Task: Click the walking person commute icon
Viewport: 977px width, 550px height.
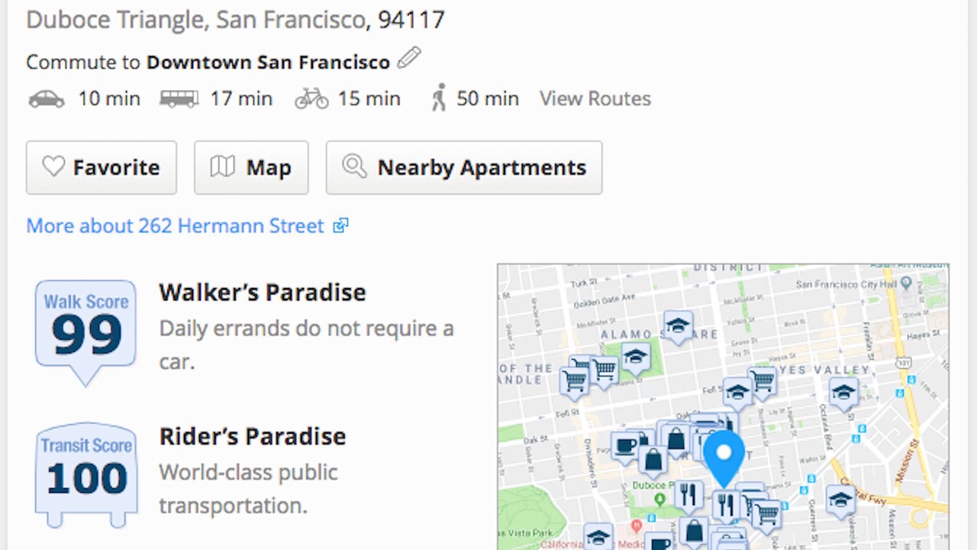Action: click(438, 99)
